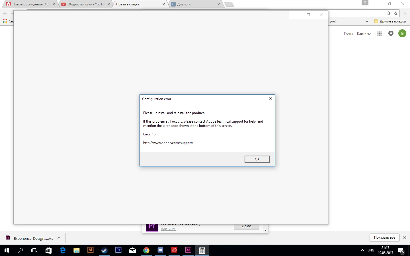Open the Windows Action Center notifications
The width and height of the screenshot is (410, 256).
[401, 251]
